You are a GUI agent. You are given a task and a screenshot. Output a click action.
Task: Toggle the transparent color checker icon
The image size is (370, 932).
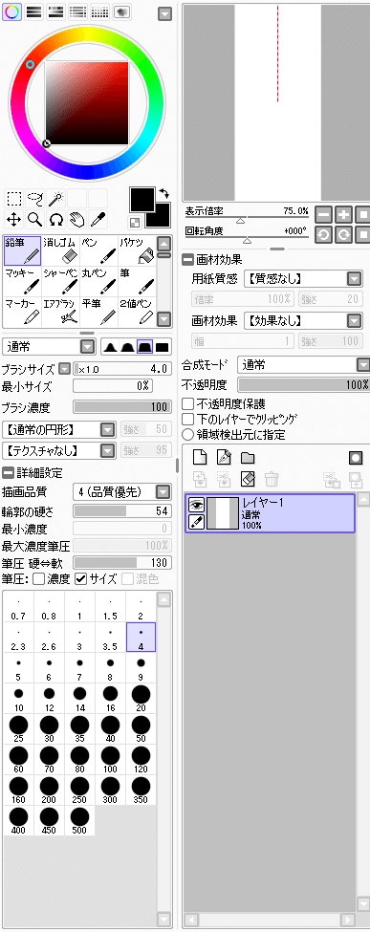[135, 223]
